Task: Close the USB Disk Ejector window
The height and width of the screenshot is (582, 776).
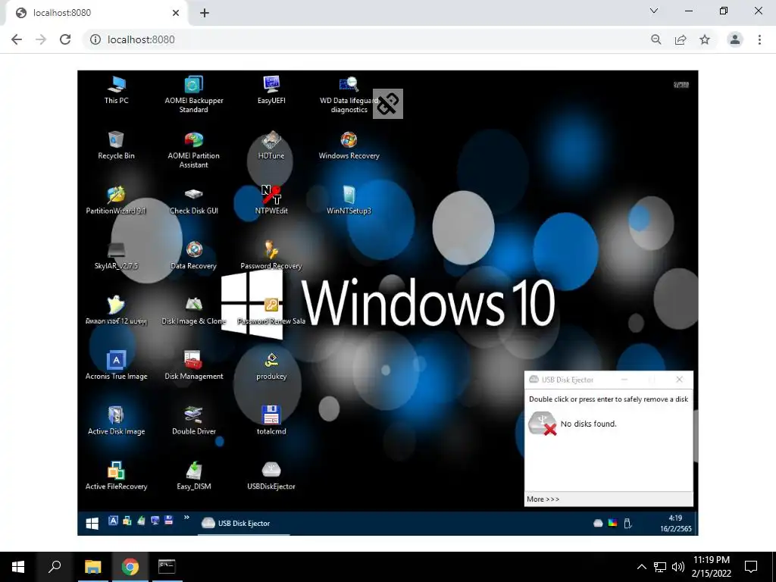Action: tap(680, 380)
